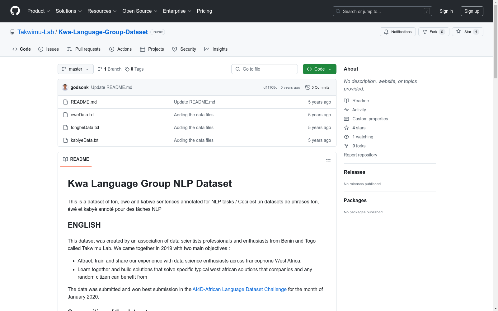Switch to the Pull requests tab

pos(84,49)
